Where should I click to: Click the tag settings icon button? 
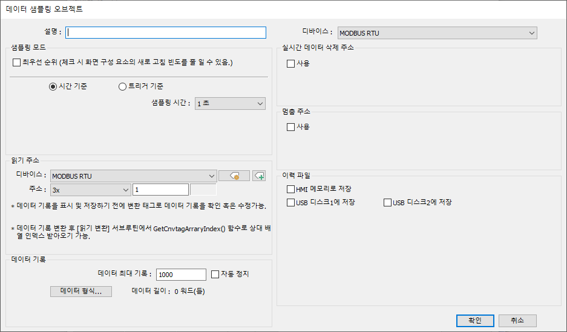234,176
